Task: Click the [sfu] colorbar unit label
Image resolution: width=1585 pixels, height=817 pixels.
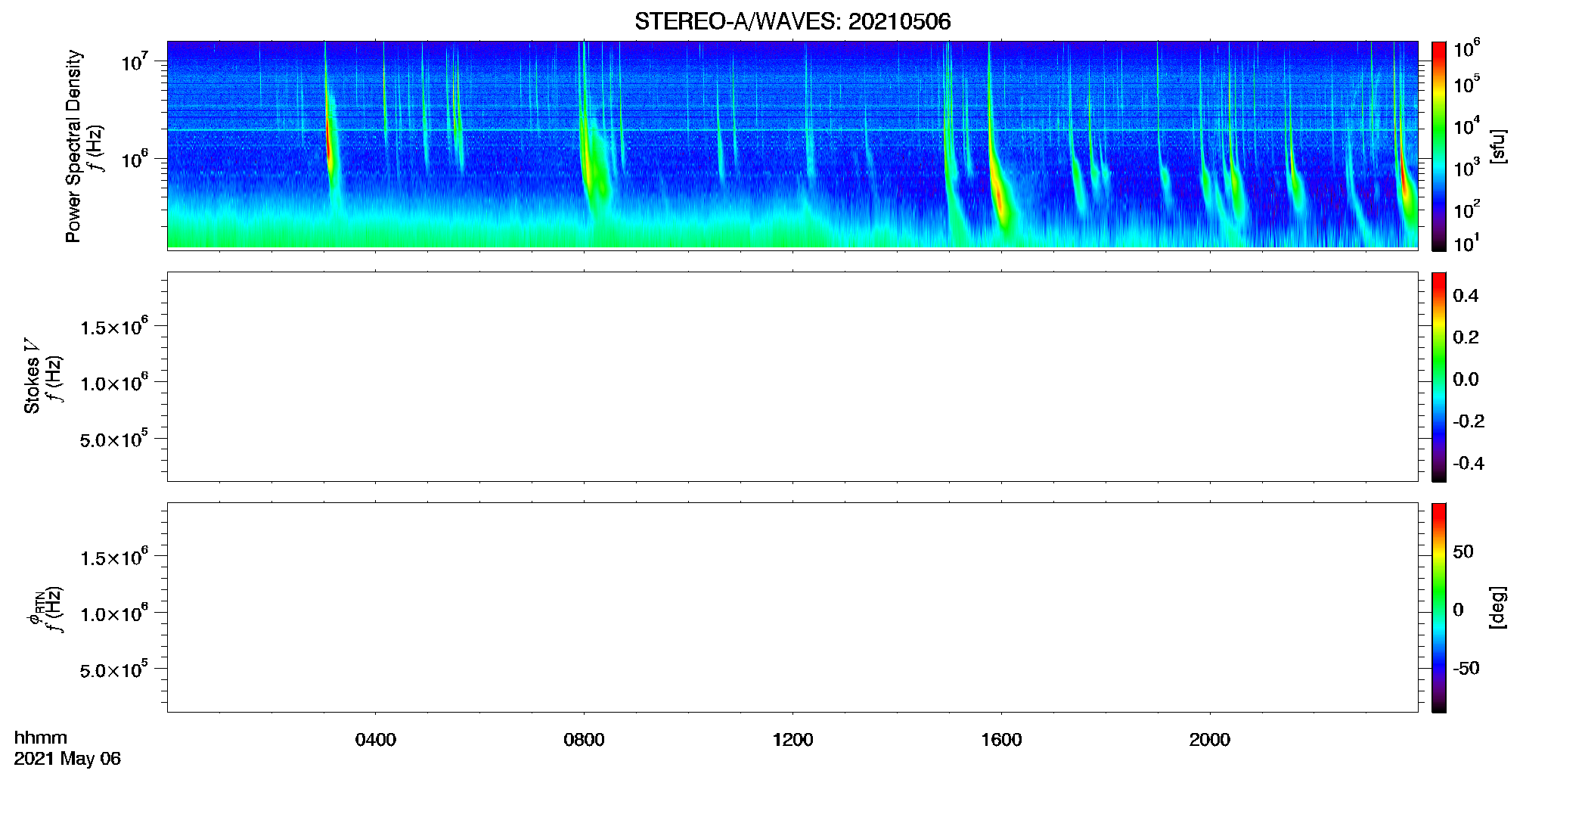Action: pos(1498,146)
